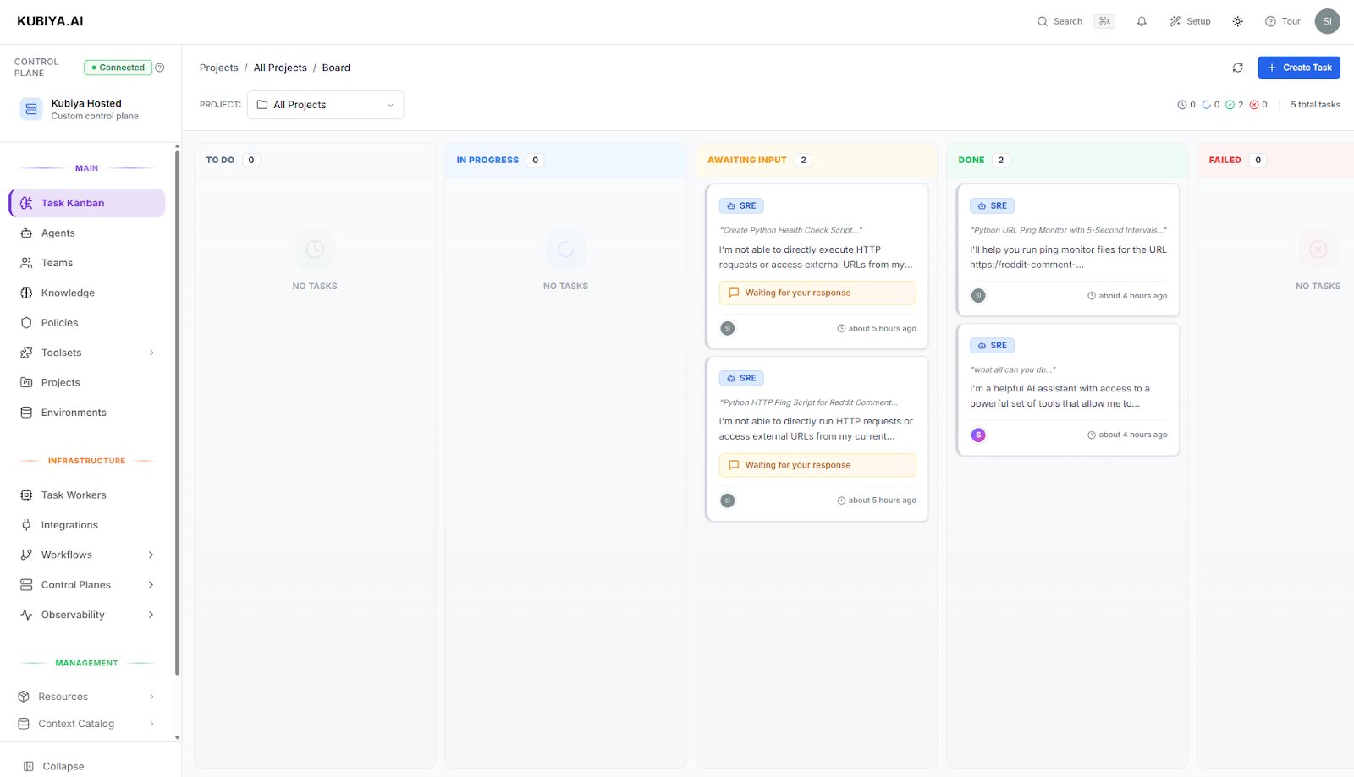Click the Task Workers chip icon
The height and width of the screenshot is (777, 1354).
[26, 495]
